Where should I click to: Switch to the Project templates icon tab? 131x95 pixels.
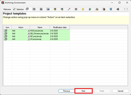(27, 9)
